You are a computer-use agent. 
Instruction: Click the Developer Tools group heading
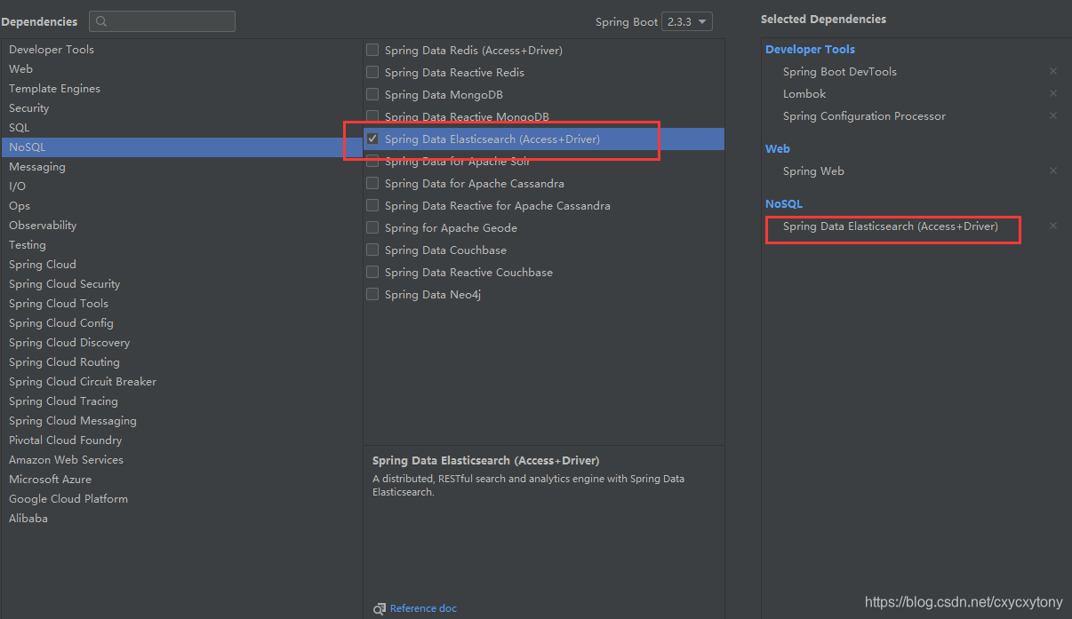[x=810, y=50]
